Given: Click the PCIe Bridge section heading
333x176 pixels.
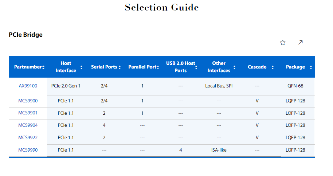Looking at the screenshot, I should tap(26, 35).
